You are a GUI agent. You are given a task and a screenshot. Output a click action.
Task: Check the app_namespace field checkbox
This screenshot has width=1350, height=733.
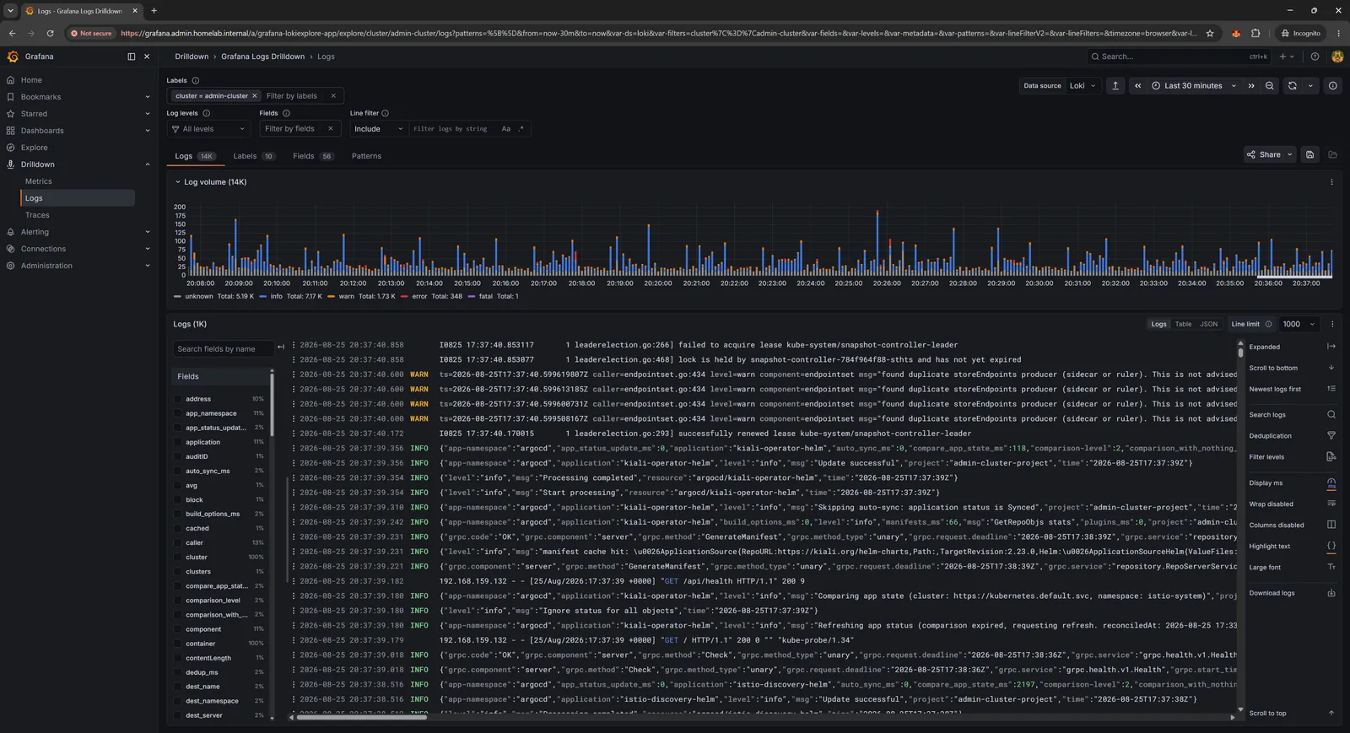(x=177, y=413)
